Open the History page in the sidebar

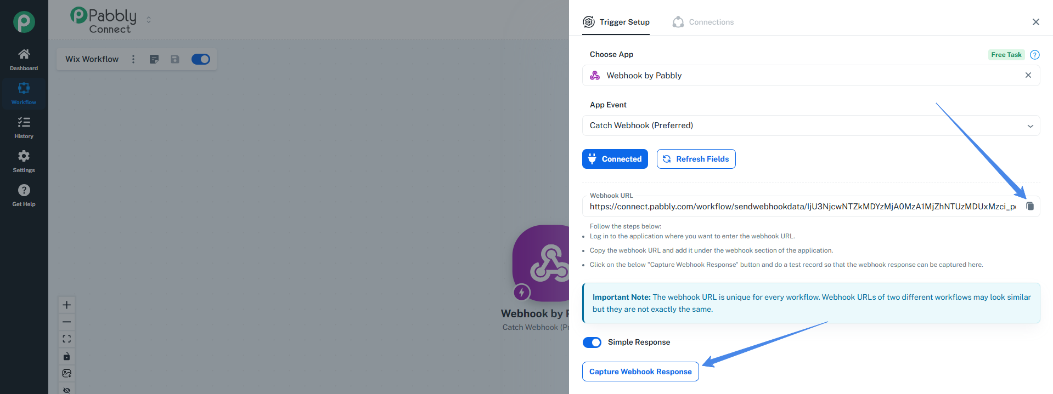(x=24, y=127)
